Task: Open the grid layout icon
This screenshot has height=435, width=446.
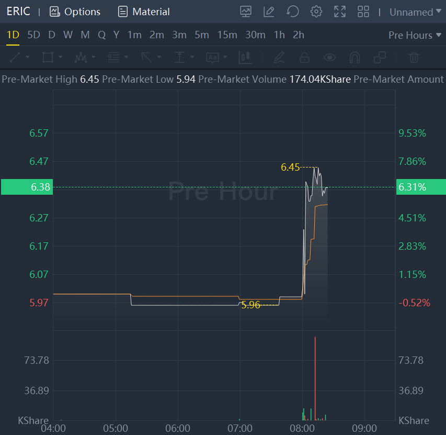Action: coord(363,12)
